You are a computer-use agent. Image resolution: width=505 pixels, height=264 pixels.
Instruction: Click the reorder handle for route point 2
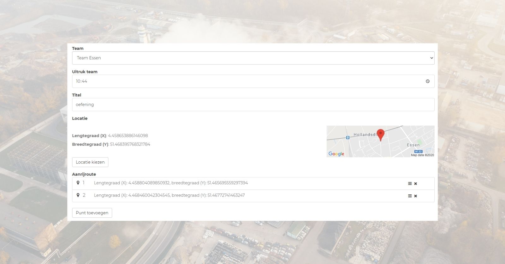[410, 196]
